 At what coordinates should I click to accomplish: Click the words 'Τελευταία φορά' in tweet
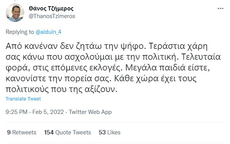tap(201, 57)
